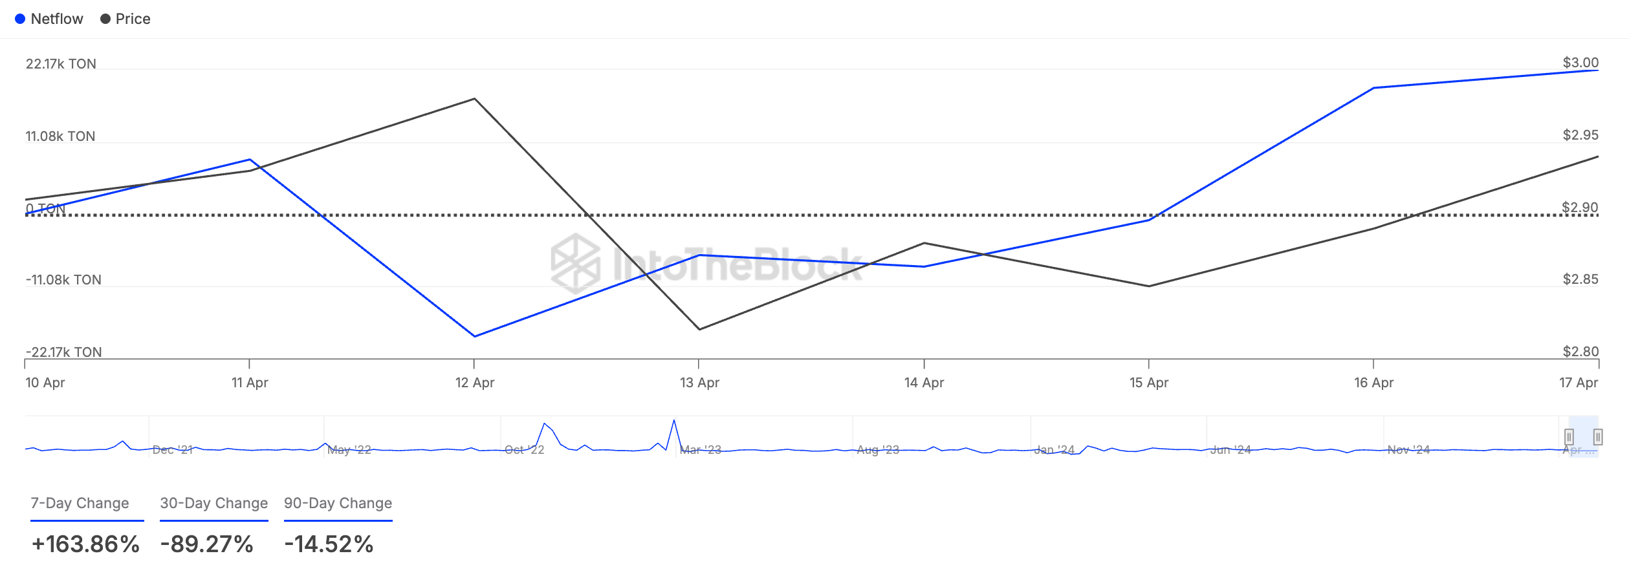Click Mar '23 in the navigator timeline
Image resolution: width=1629 pixels, height=578 pixels.
700,450
